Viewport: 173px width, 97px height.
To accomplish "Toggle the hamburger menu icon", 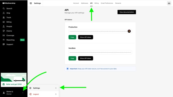I will pos(31,3).
